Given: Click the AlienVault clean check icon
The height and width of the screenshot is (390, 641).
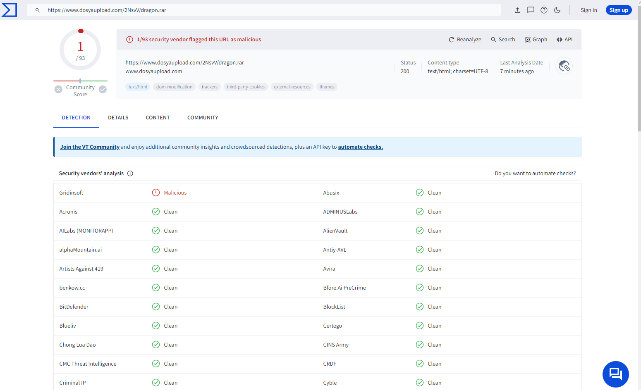Looking at the screenshot, I should (x=420, y=231).
